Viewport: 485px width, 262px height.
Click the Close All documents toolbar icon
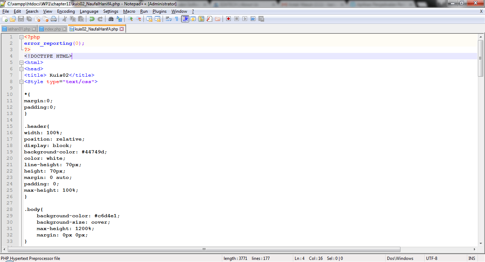pyautogui.click(x=45, y=19)
